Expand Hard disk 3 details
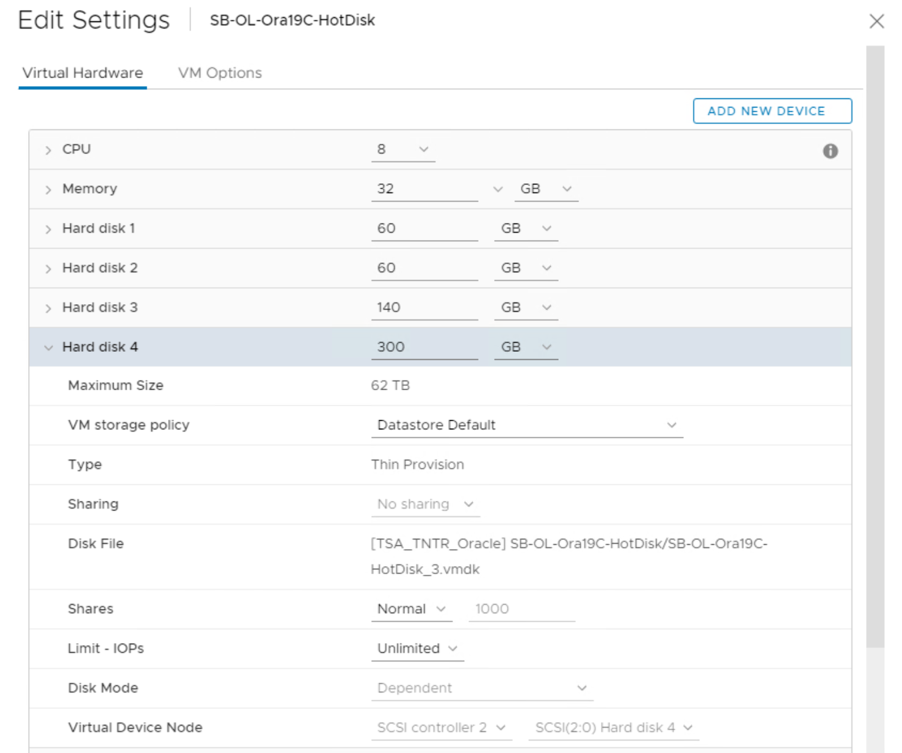902x753 pixels. (x=48, y=308)
